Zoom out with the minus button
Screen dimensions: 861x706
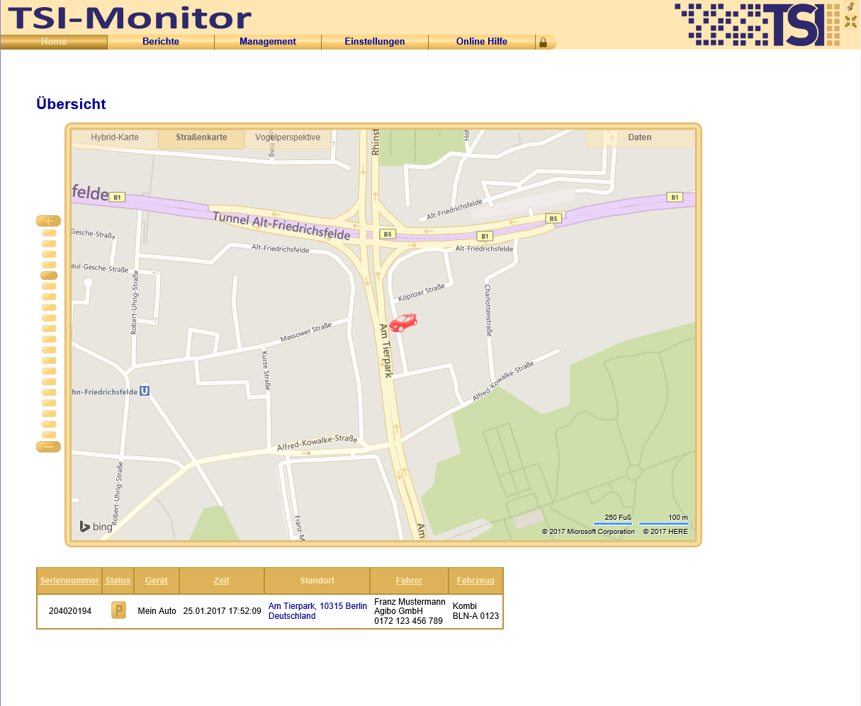tap(48, 447)
